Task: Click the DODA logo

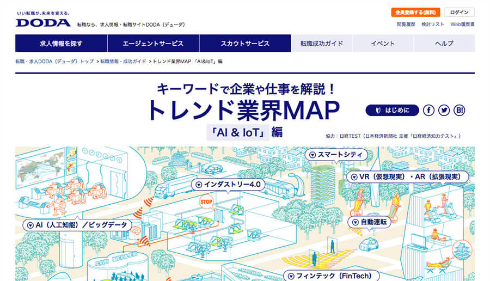Action: pos(43,22)
